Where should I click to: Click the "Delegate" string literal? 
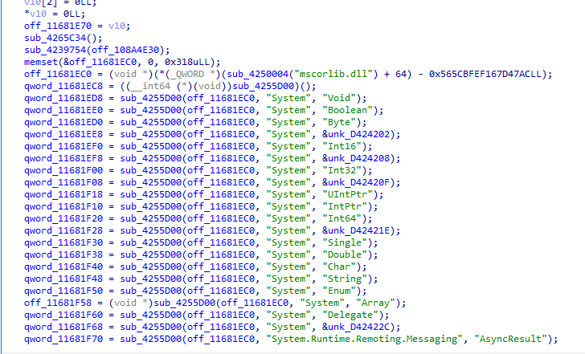coord(350,315)
